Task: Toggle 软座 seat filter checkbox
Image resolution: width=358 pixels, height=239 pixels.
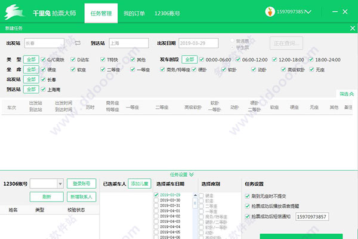Action: [73, 69]
